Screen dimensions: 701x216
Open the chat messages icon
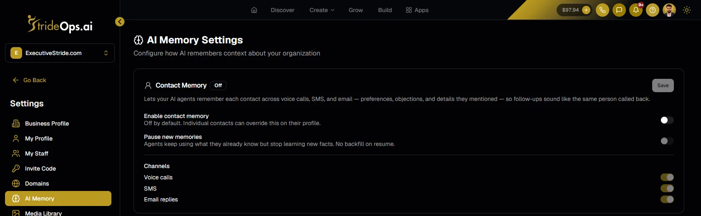pos(619,10)
